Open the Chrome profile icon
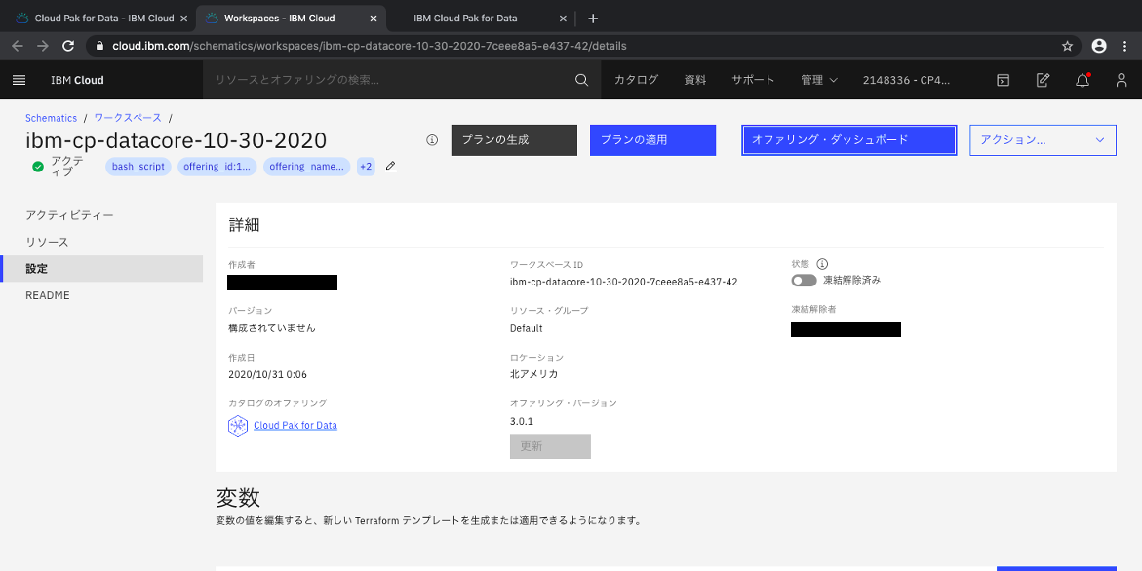This screenshot has height=571, width=1142. [1099, 46]
